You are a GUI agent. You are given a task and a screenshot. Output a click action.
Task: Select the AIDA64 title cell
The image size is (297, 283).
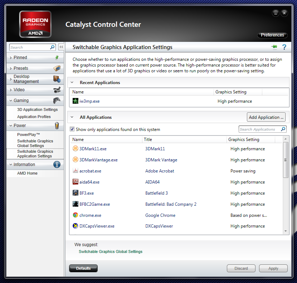pos(152,182)
